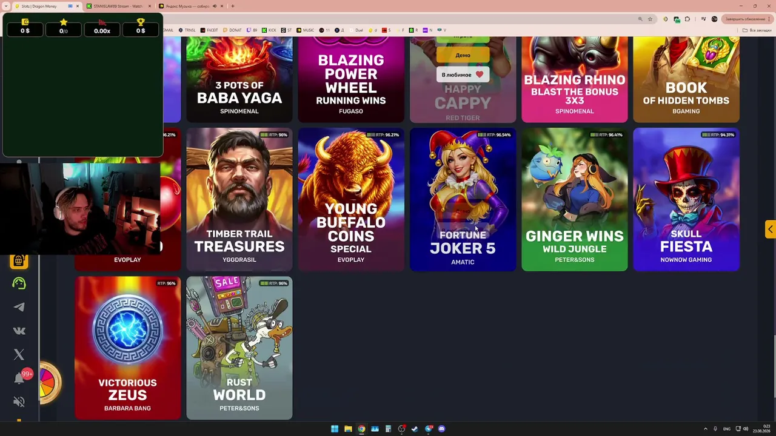Open Chrome from taskbar
The height and width of the screenshot is (436, 776).
pyautogui.click(x=361, y=429)
